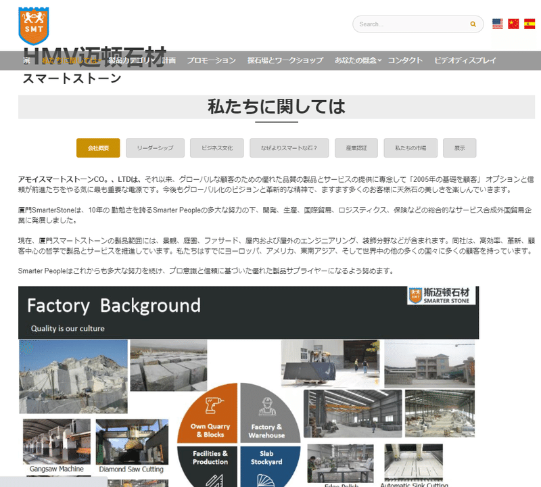Click Facilities & Production segment

(208, 466)
